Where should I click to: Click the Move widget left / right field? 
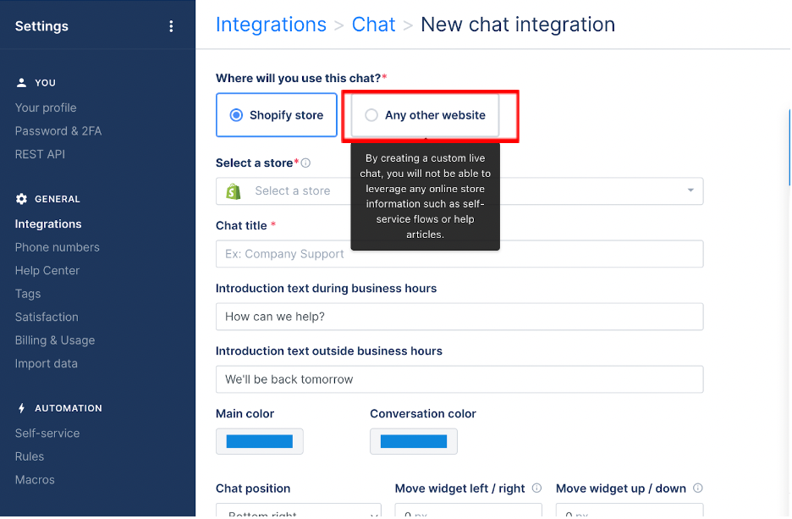[468, 510]
